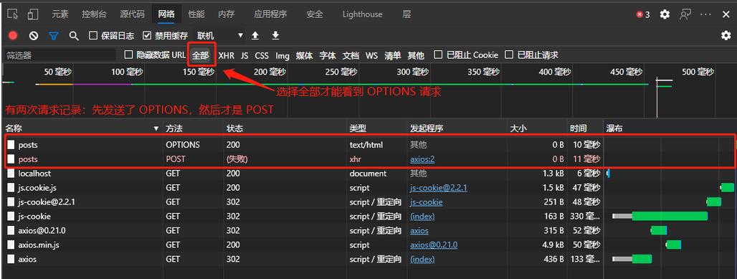737x279 pixels.
Task: Select the 网络 tab
Action: coord(166,14)
